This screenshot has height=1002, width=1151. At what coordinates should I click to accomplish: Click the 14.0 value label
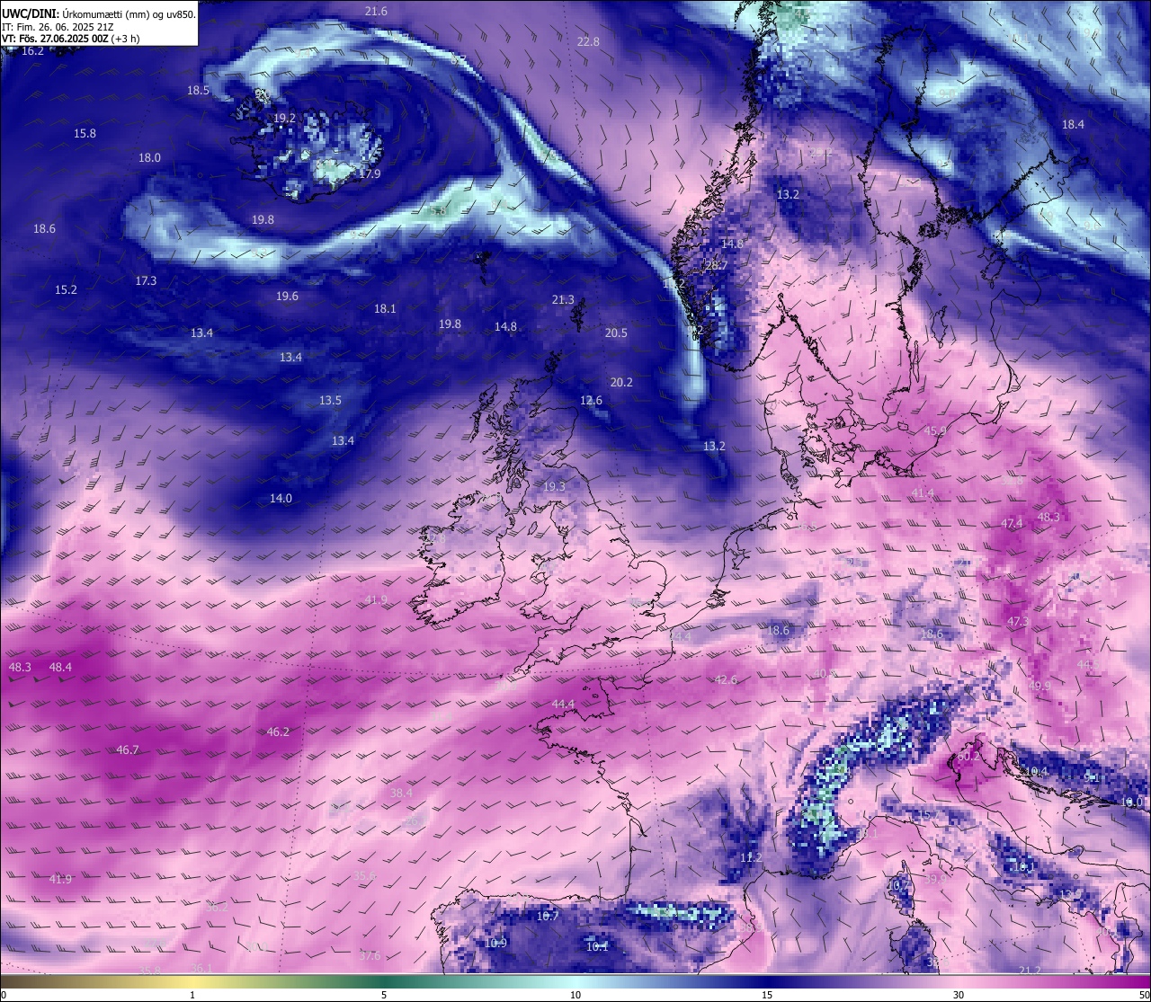click(281, 498)
